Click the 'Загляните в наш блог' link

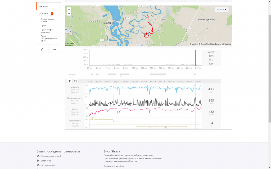pyautogui.click(x=114, y=166)
